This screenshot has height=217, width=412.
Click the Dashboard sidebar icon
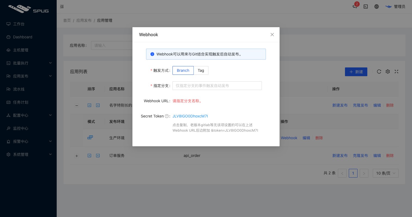(x=8, y=37)
